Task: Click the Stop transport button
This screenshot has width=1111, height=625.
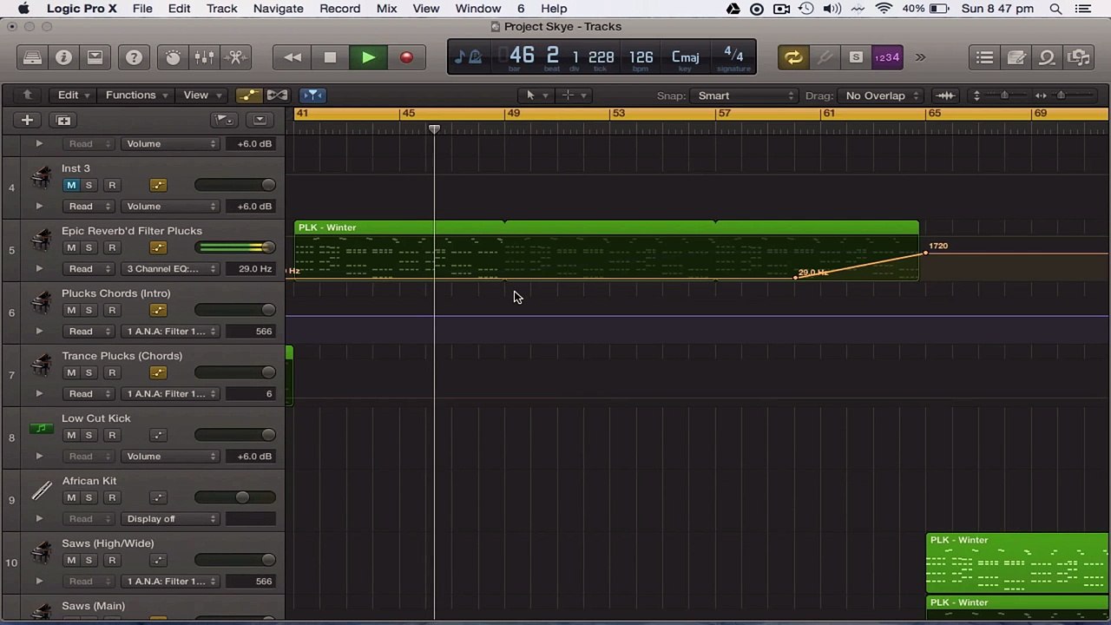Action: pyautogui.click(x=330, y=57)
